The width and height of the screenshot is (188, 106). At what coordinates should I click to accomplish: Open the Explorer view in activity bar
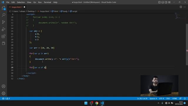click(4, 8)
